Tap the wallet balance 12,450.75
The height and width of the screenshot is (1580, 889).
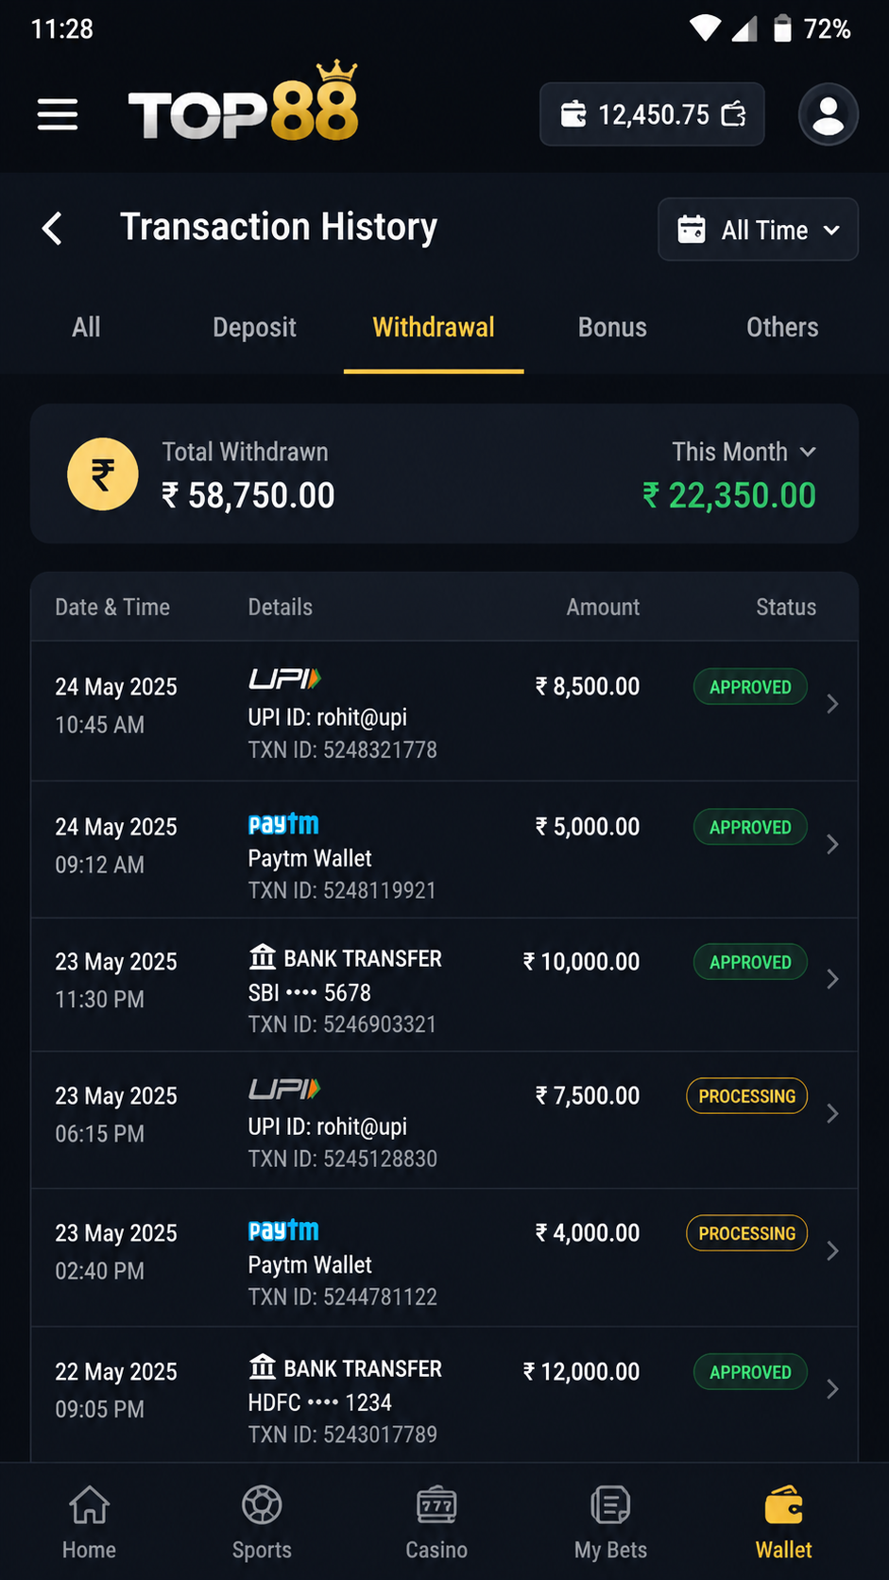pyautogui.click(x=652, y=114)
